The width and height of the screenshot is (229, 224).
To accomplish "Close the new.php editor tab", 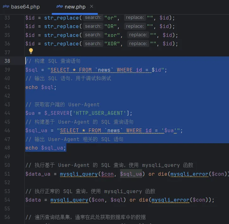I will pos(92,7).
